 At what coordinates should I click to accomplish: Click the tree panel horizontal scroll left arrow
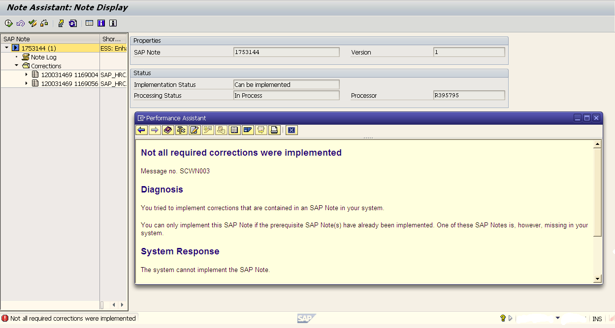pyautogui.click(x=114, y=305)
